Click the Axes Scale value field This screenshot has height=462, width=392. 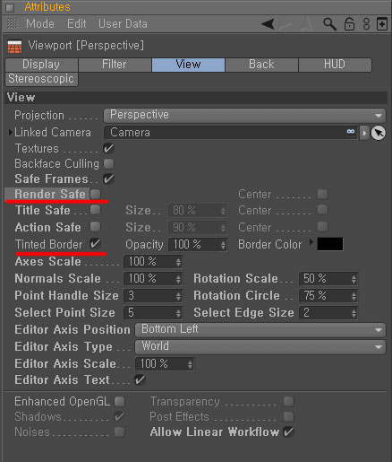pyautogui.click(x=152, y=262)
